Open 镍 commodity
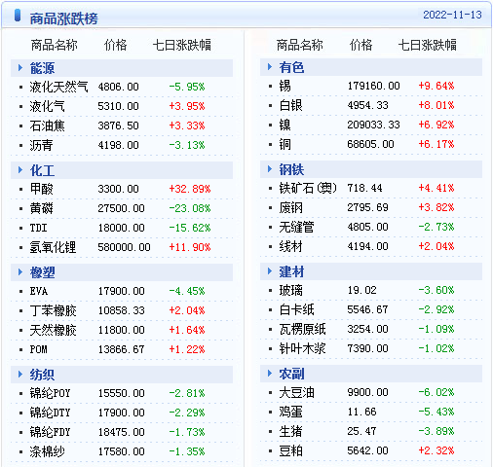Image resolution: width=493 pixels, height=467 pixels. click(x=284, y=125)
